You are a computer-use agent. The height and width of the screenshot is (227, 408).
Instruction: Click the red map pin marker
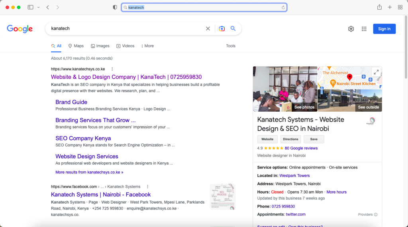point(350,77)
